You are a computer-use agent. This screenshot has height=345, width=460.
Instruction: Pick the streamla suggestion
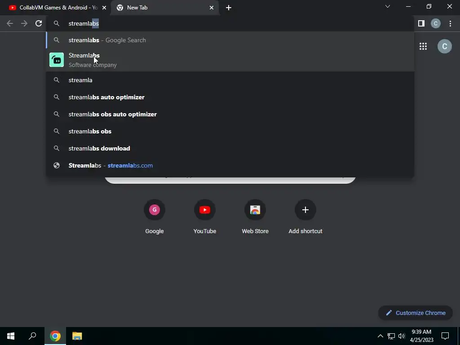(x=230, y=80)
